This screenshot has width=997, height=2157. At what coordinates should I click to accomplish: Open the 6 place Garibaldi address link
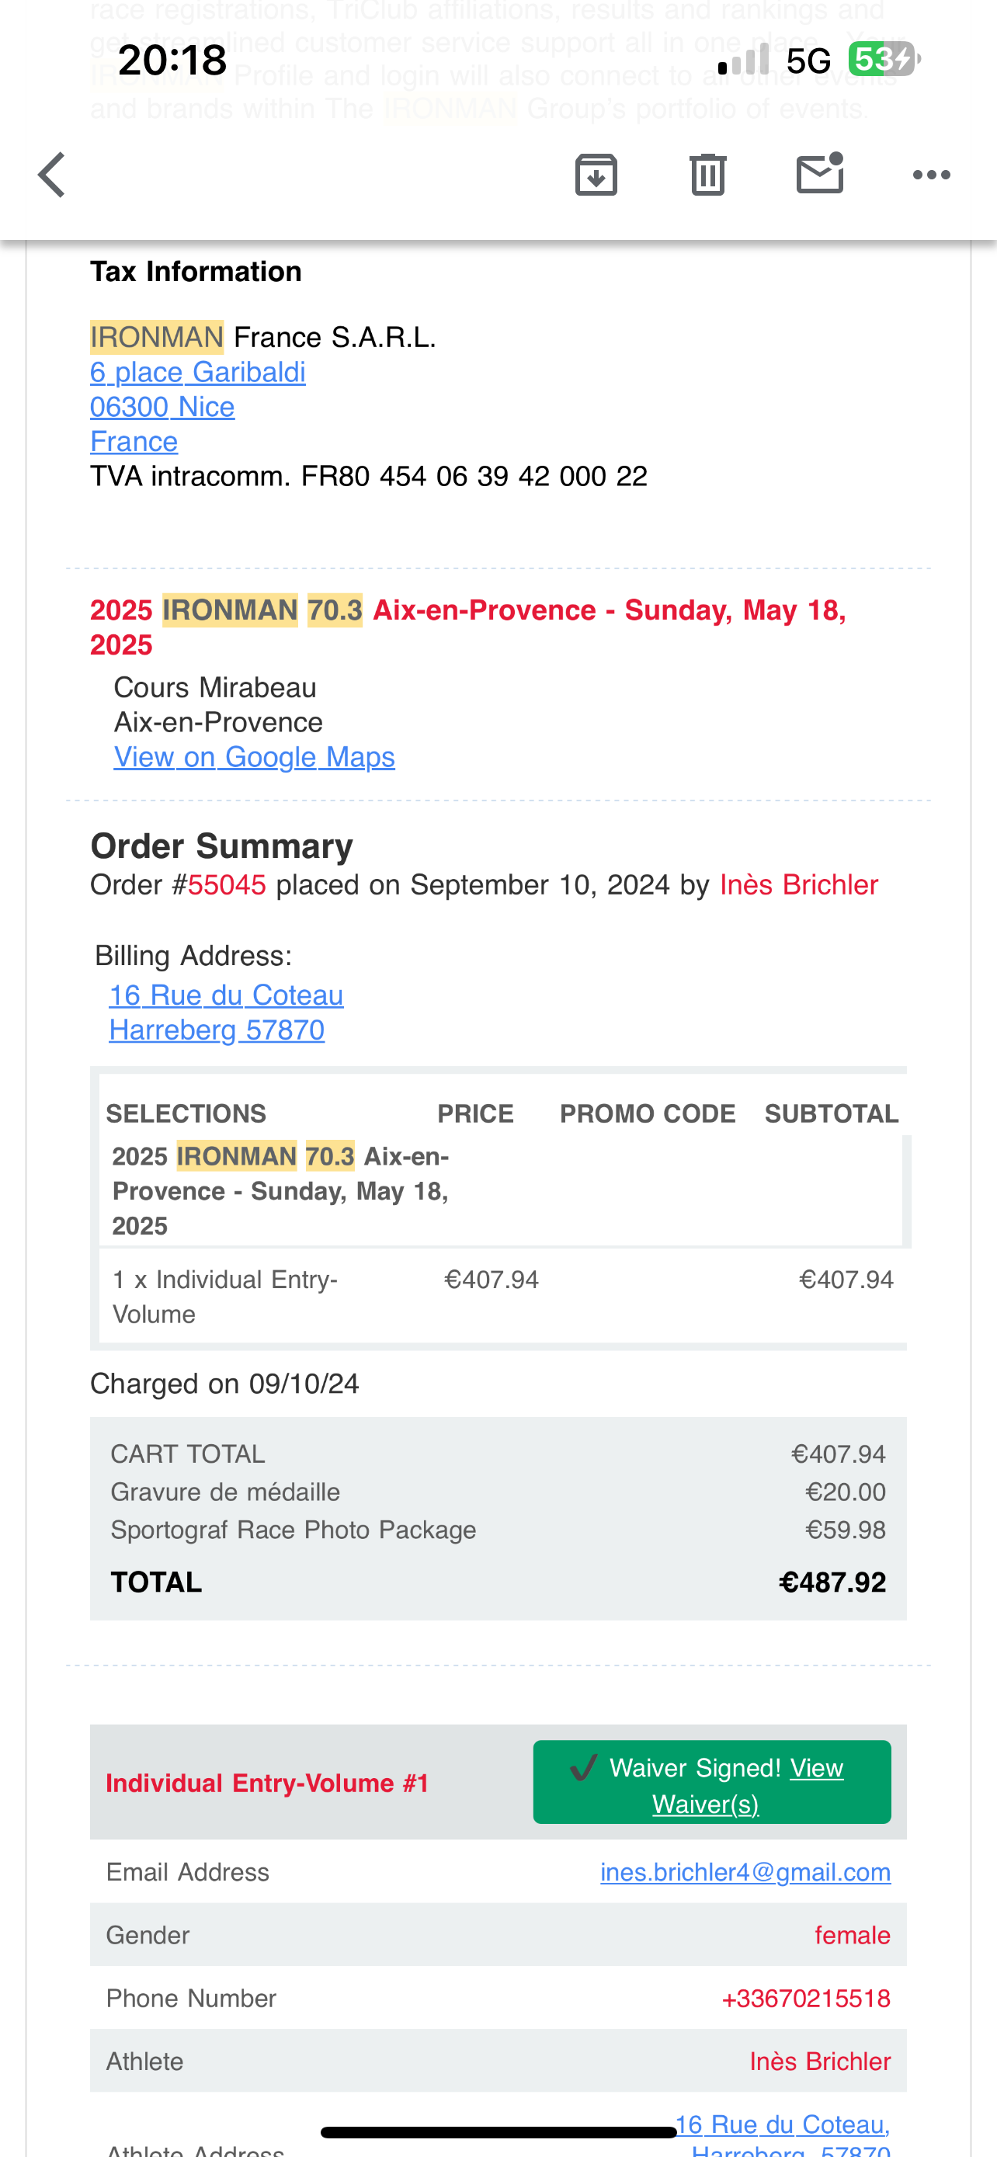(x=197, y=372)
